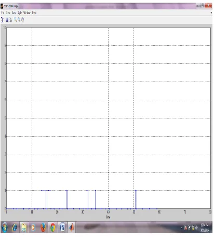Select the zoom in magnifier tool
The height and width of the screenshot is (240, 214).
click(x=15, y=20)
